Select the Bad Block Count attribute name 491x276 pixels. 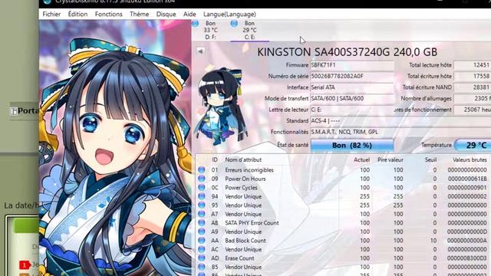click(x=245, y=241)
